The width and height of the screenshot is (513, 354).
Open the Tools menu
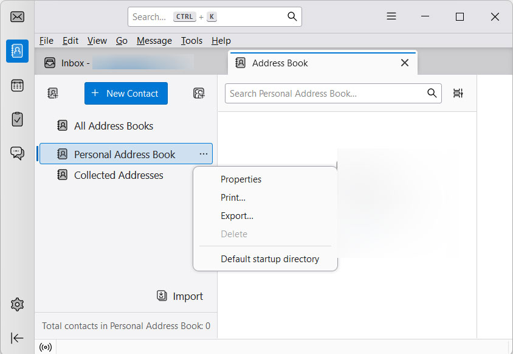(191, 41)
